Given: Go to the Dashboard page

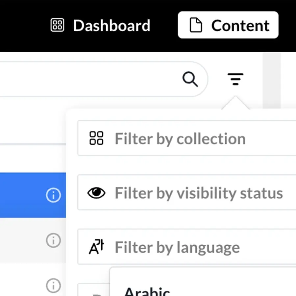Looking at the screenshot, I should click(x=111, y=26).
